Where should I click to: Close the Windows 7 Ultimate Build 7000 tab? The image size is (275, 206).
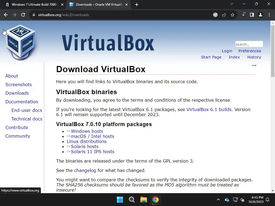(62, 5)
